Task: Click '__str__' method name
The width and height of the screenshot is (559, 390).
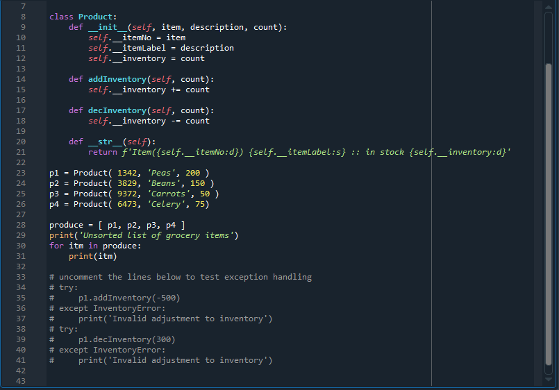Action: 105,142
